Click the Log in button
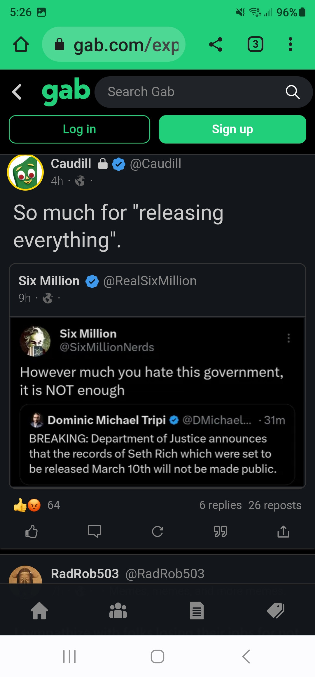Screen dimensions: 315x677 (x=79, y=129)
